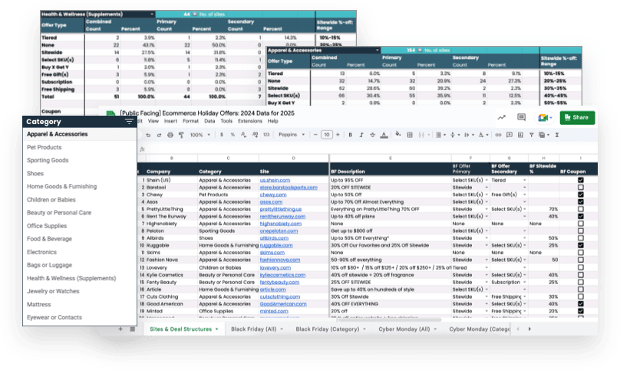
Task: Toggle BF Coupon checkbox for Ruggable row
Action: pyautogui.click(x=580, y=245)
